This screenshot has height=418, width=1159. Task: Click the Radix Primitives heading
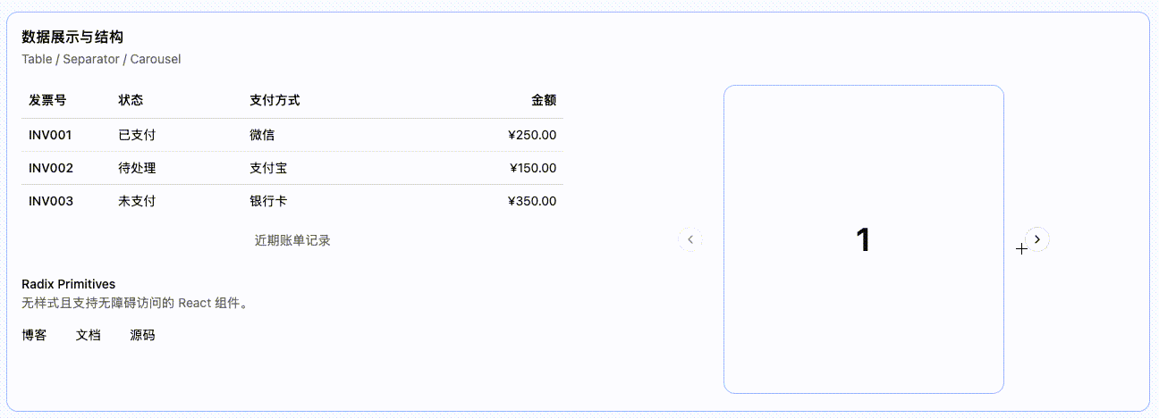click(x=68, y=285)
